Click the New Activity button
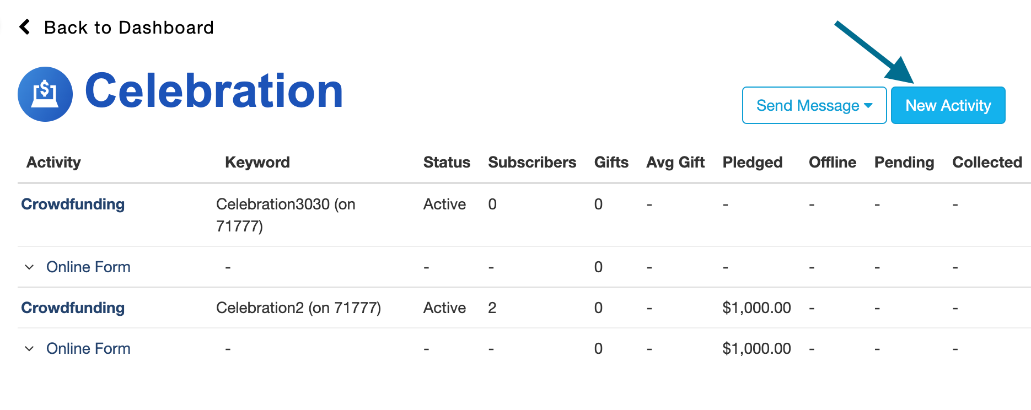Screen dimensions: 1031x410 tap(948, 105)
